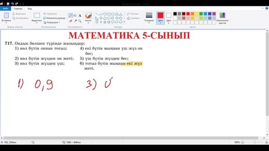
Task: Zoom in with the plus button
Action: click(x=266, y=142)
